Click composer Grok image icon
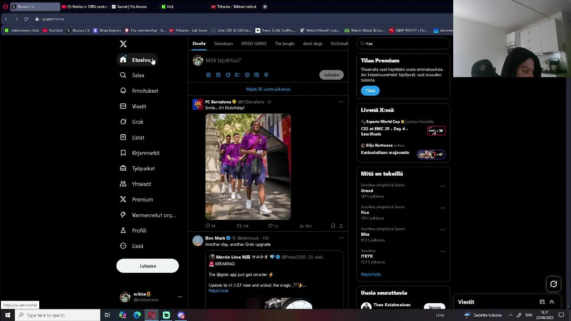The image size is (571, 321). [x=228, y=75]
